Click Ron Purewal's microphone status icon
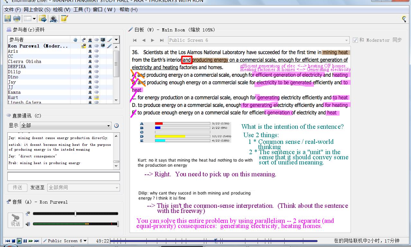Viewport: 411px width, 247px height. [x=84, y=46]
